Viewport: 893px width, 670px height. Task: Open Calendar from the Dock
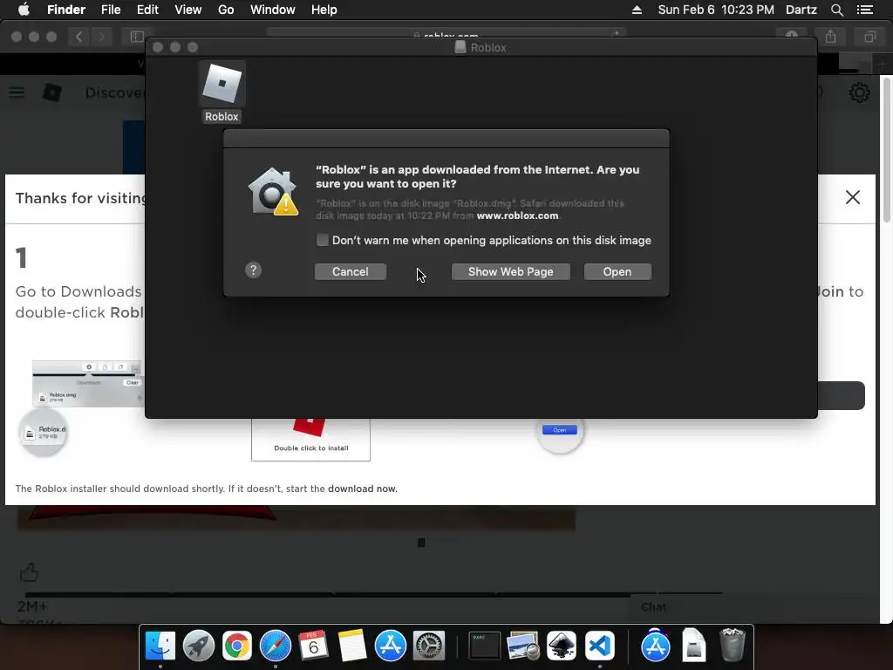pos(313,646)
